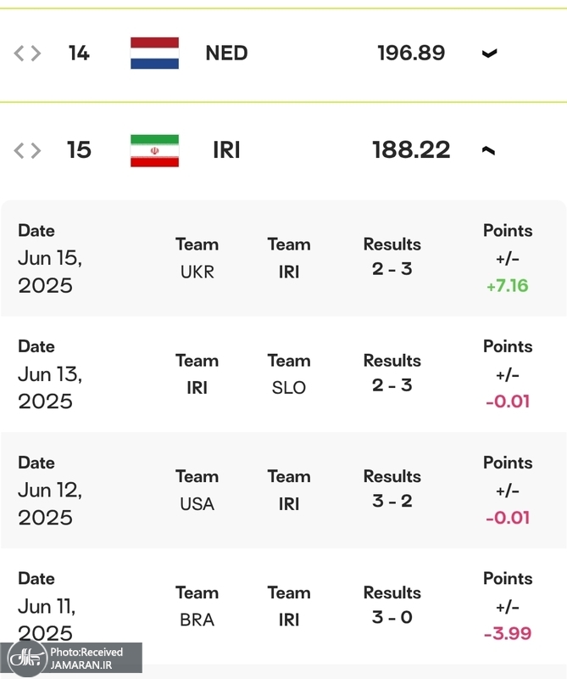Image resolution: width=567 pixels, height=679 pixels.
Task: Click the JAMARAN.IR watermark text
Action: 81,665
